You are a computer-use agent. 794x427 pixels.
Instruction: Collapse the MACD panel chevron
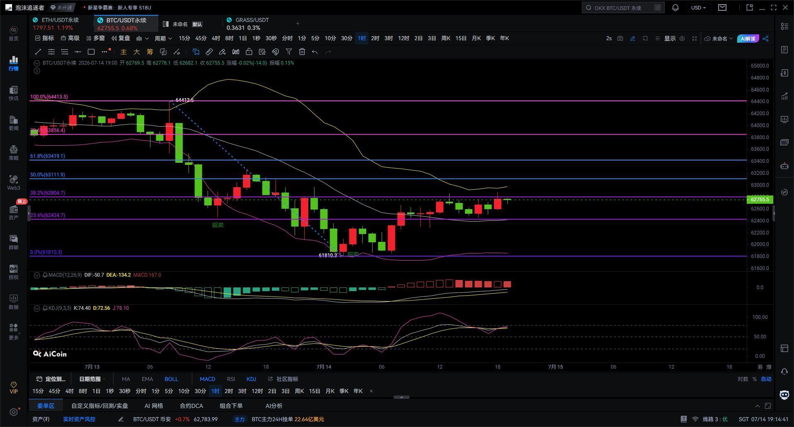(37, 275)
